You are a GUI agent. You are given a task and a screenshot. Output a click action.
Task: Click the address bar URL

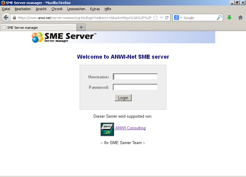(84, 18)
